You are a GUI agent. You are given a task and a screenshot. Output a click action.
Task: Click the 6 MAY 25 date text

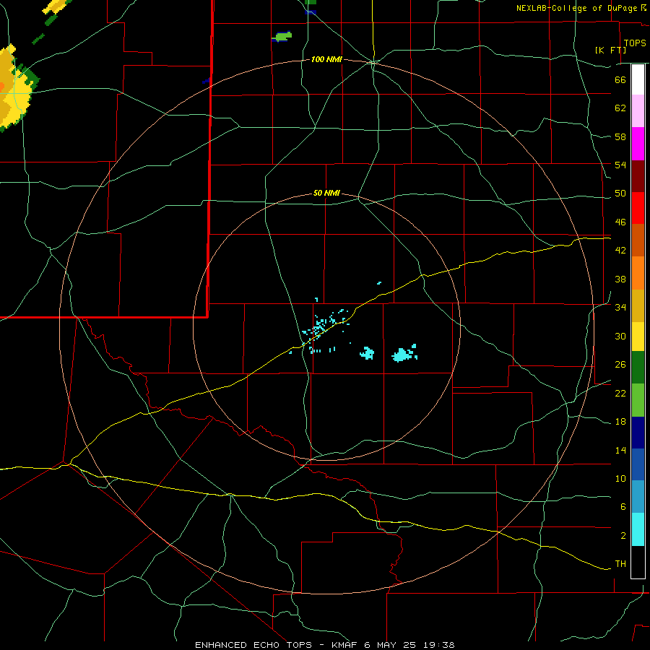click(x=391, y=645)
